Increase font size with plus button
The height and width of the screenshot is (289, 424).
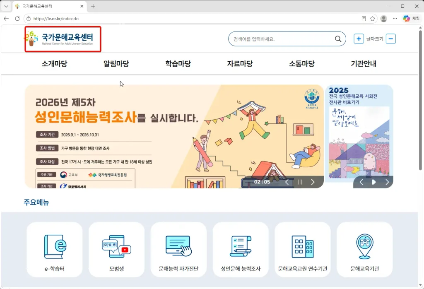(x=359, y=39)
